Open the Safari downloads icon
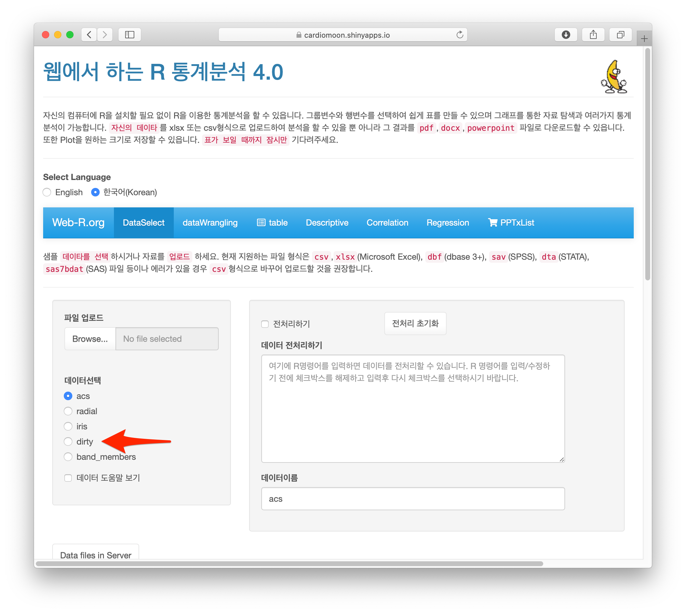Screen dimensions: 686x613 pyautogui.click(x=566, y=35)
